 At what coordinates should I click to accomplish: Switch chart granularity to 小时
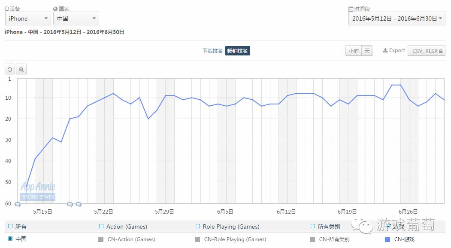coord(354,51)
